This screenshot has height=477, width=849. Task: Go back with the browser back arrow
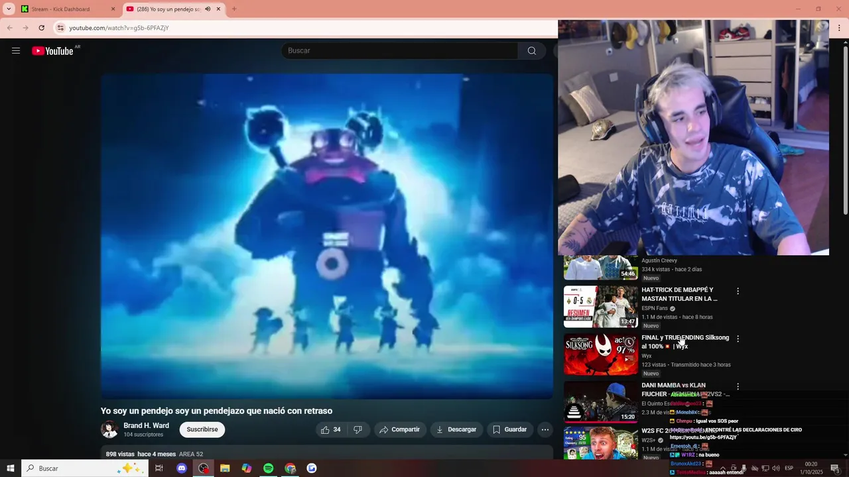(x=9, y=28)
